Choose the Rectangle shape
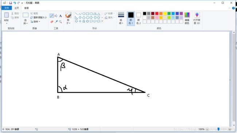 [x=88, y=14]
